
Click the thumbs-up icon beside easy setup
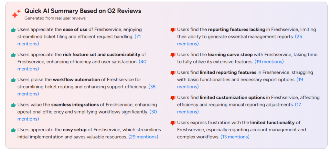[13, 130]
